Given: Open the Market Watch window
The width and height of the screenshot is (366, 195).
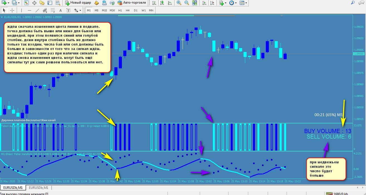Looking at the screenshot, I should point(26,3).
